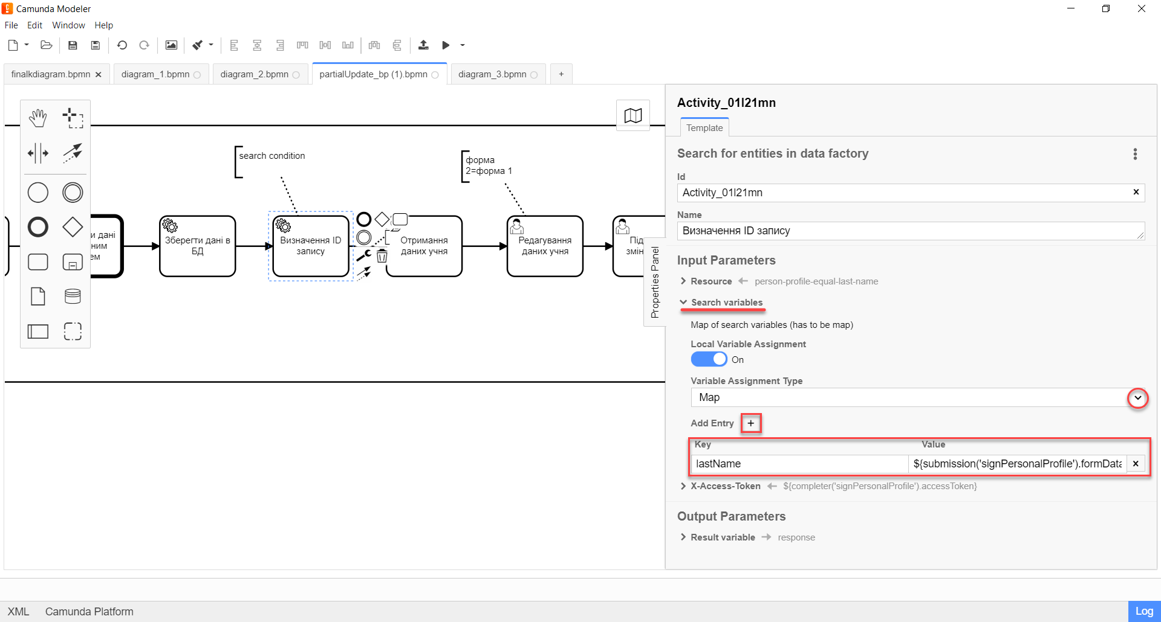Open the Help menu
The image size is (1161, 622).
tap(104, 25)
